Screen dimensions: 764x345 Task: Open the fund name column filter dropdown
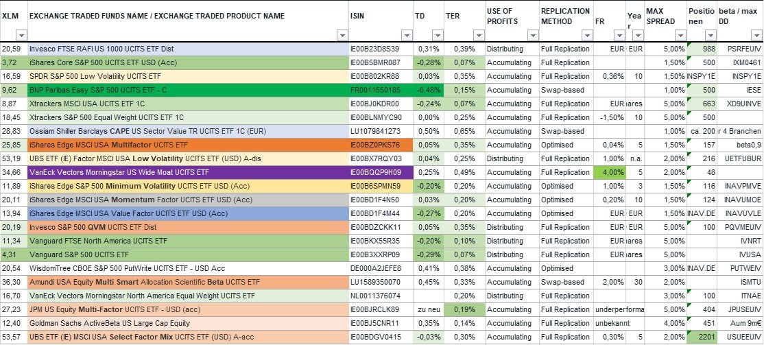[x=342, y=36]
